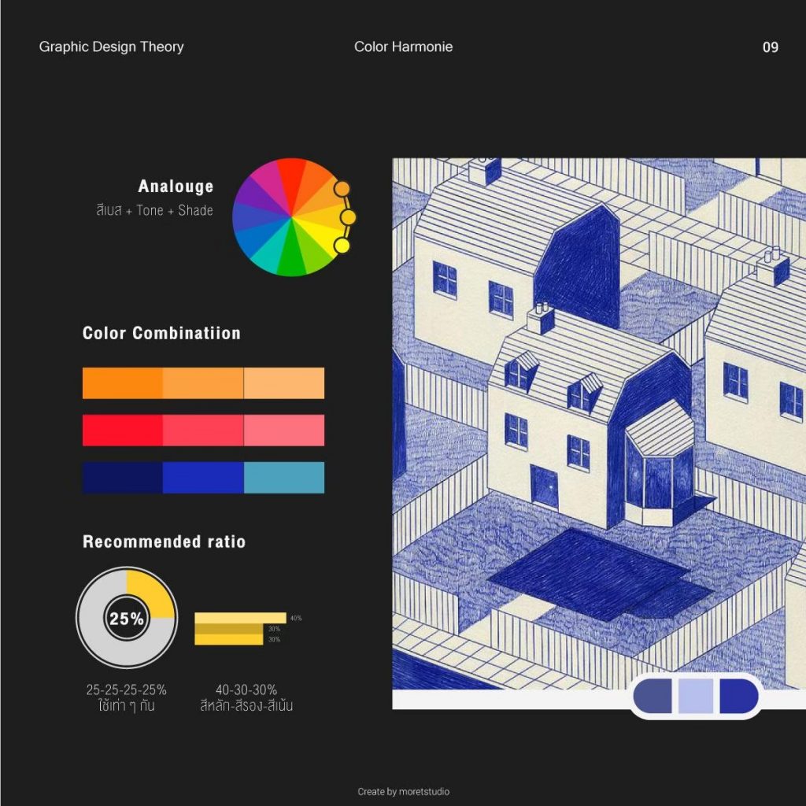
Task: Pick the darkest orange swatch in the orange row
Action: [123, 383]
